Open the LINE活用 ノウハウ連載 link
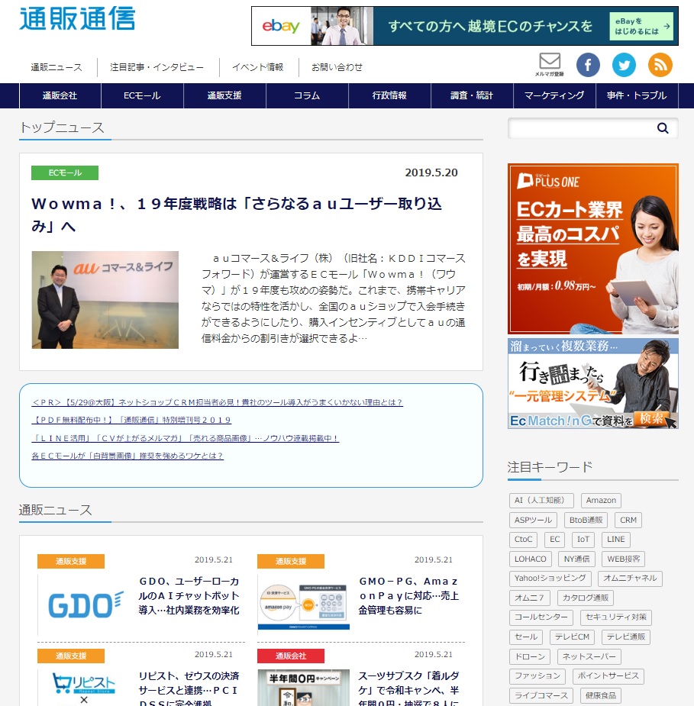This screenshot has height=706, width=694. click(185, 438)
